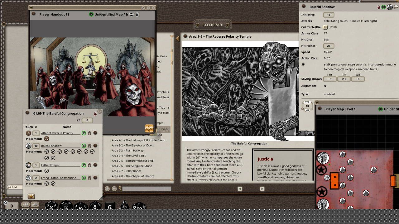Image resolution: width=399 pixels, height=224 pixels.
Task: Click the d20 die in dice tray
Action: tap(51, 206)
